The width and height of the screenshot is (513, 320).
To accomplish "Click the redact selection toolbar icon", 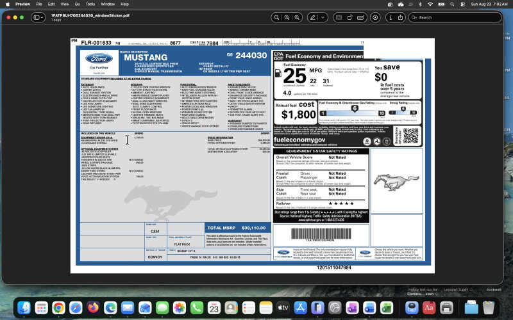I will (339, 18).
